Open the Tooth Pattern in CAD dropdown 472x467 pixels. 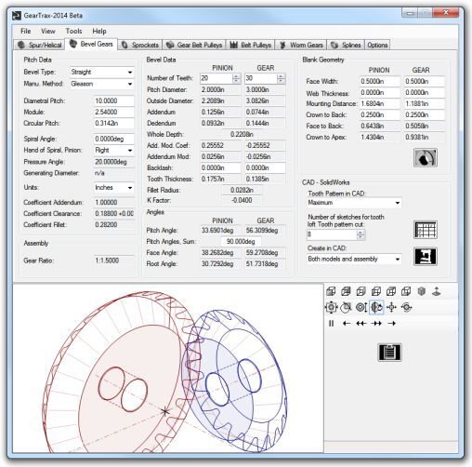tap(354, 203)
